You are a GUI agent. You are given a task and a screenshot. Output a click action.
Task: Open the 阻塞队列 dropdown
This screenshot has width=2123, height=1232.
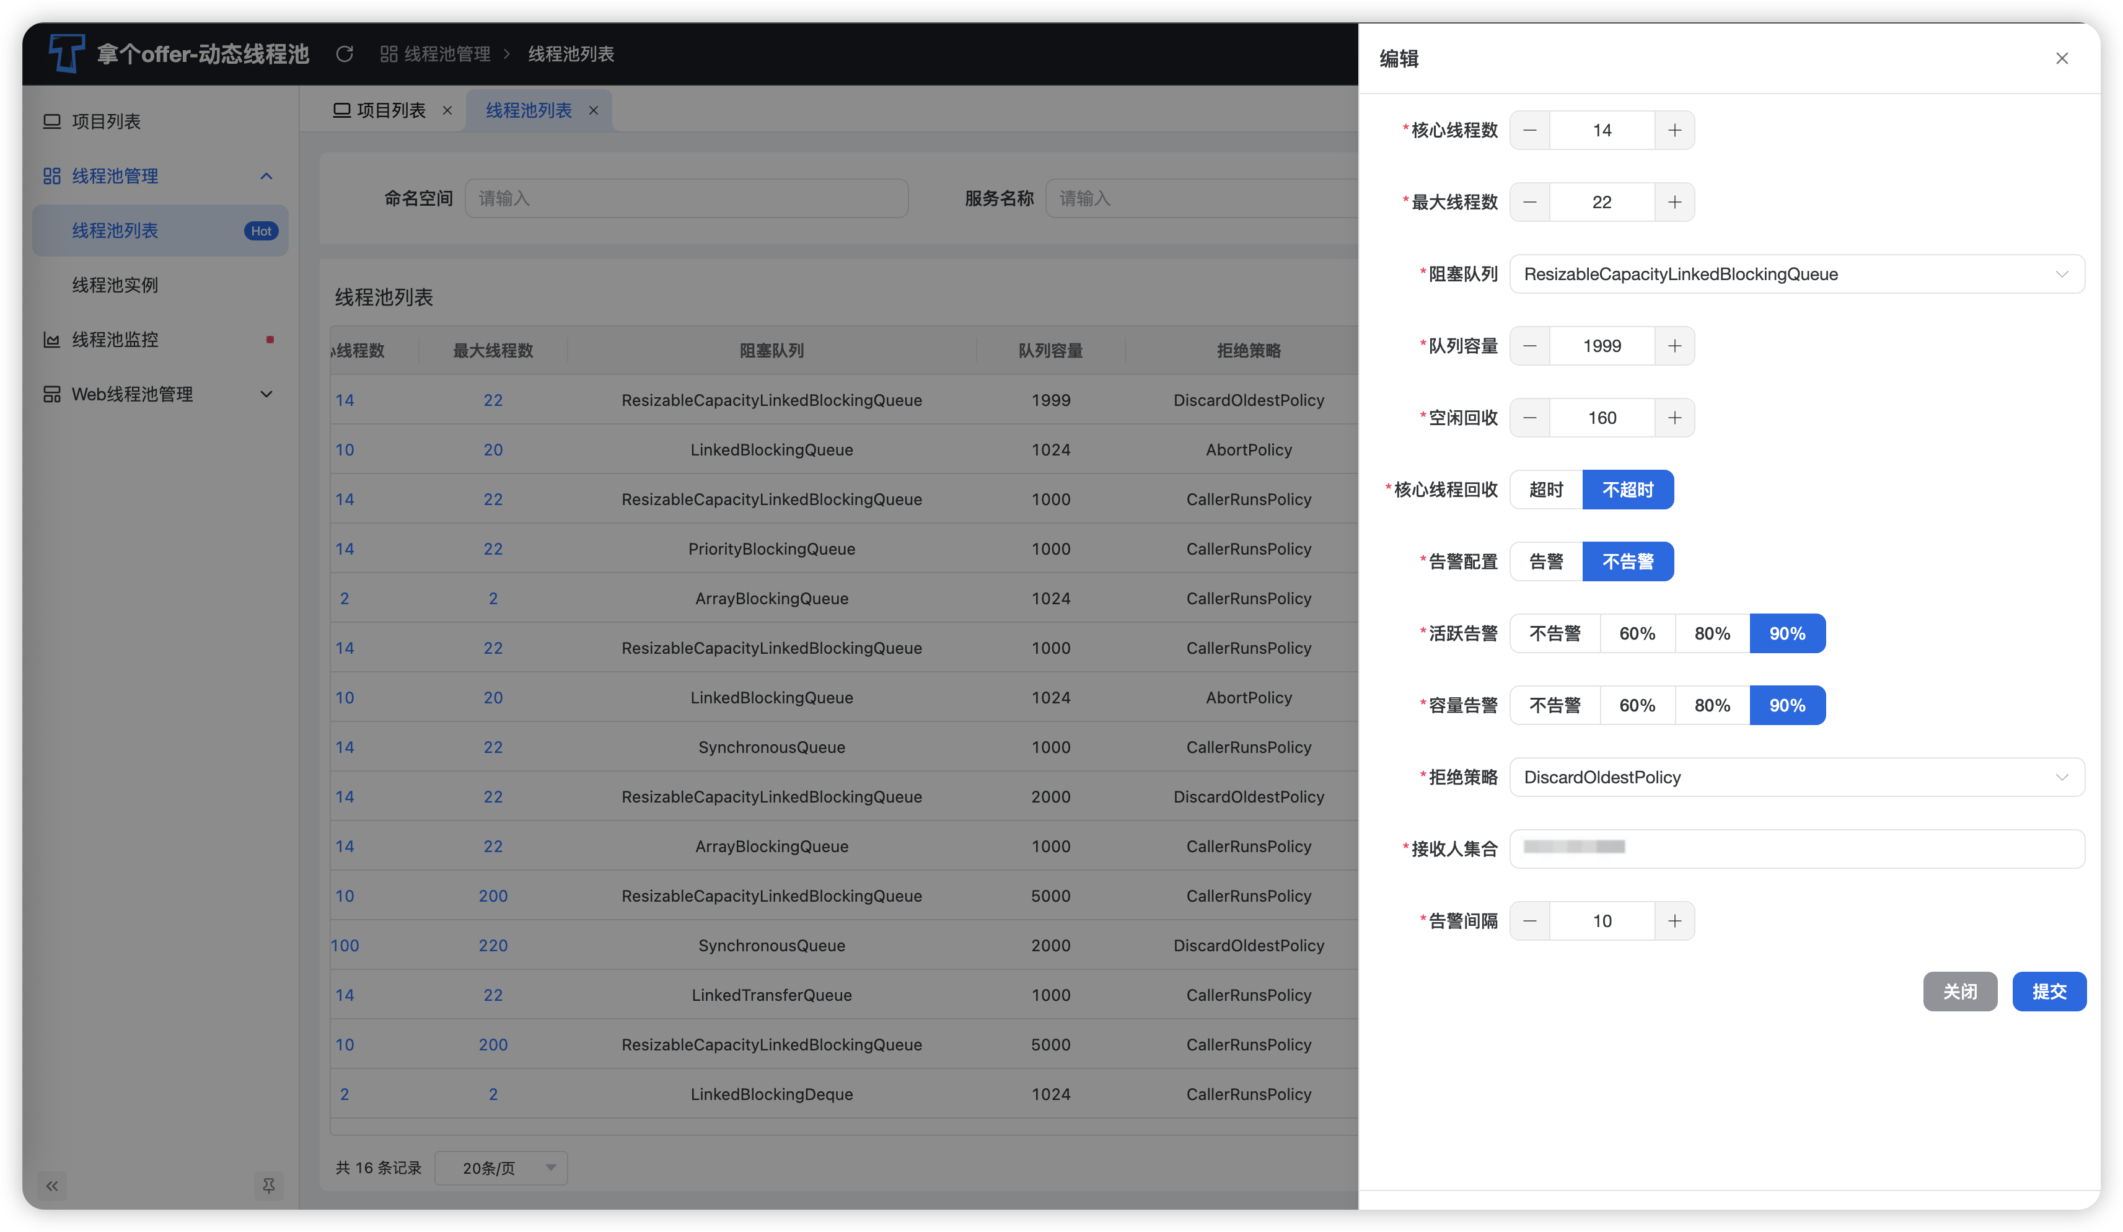coord(1796,275)
